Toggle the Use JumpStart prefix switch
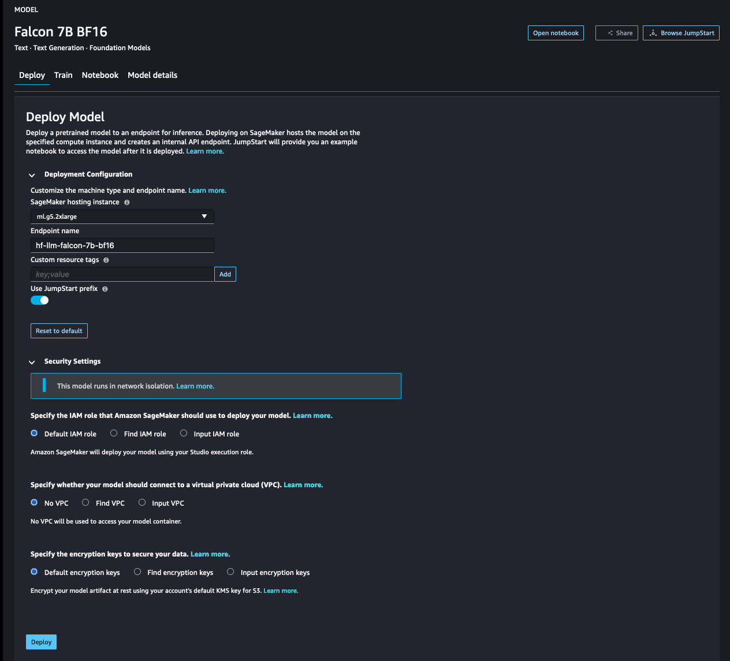This screenshot has width=730, height=661. tap(40, 300)
